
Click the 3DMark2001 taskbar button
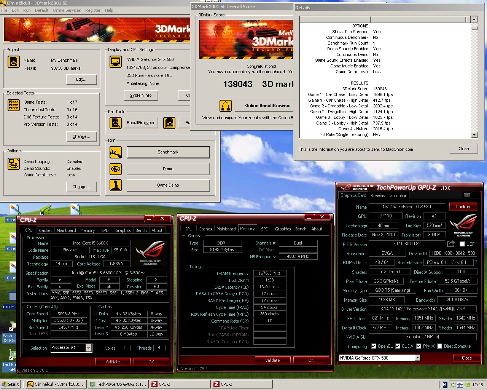coord(56,384)
